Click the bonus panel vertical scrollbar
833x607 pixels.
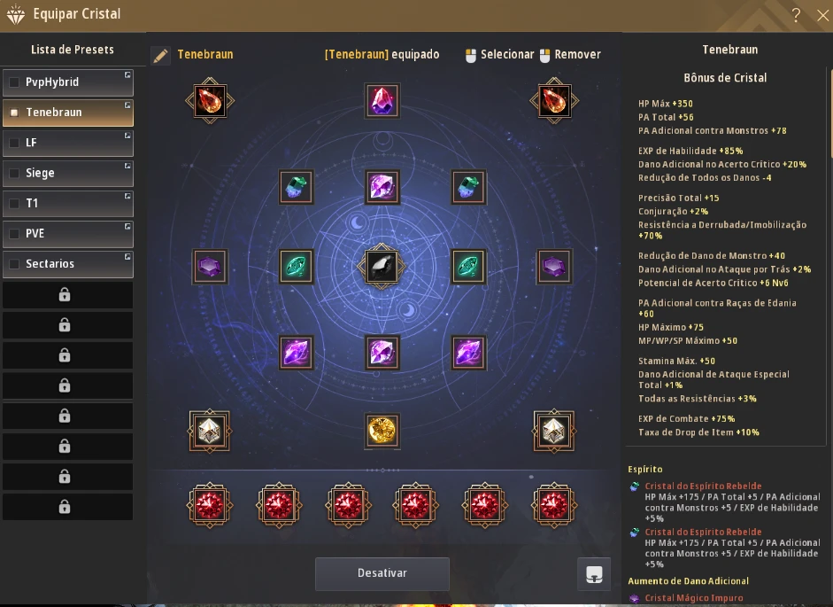(829, 113)
